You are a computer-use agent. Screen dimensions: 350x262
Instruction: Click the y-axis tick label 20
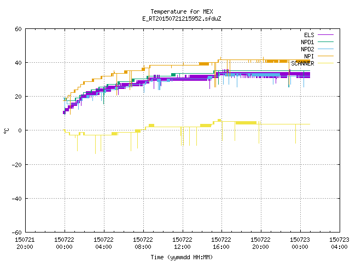click(18, 97)
